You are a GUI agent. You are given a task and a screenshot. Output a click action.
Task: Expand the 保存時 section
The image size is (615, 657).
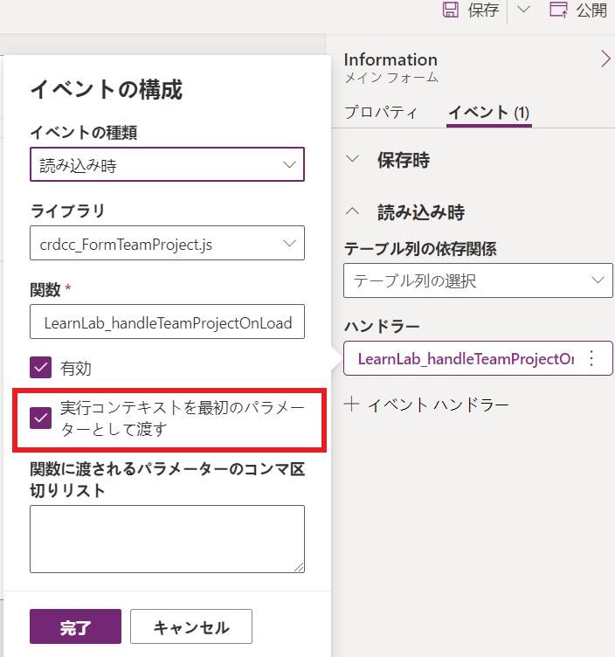pyautogui.click(x=353, y=160)
